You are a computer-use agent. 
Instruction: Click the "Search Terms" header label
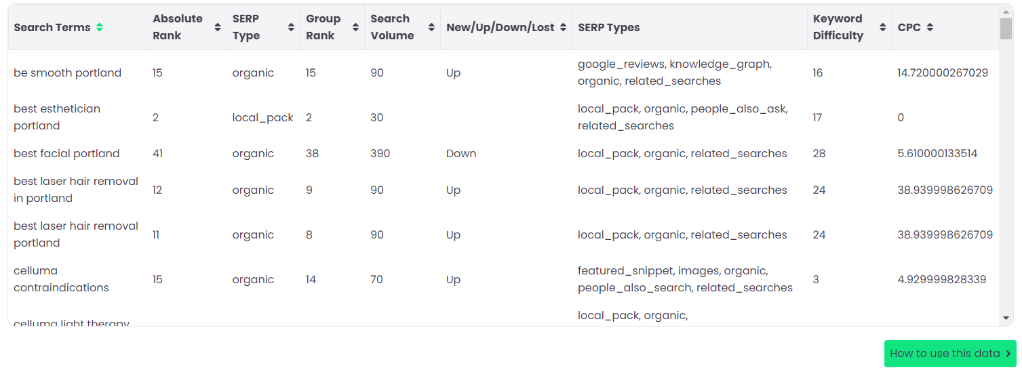click(52, 28)
